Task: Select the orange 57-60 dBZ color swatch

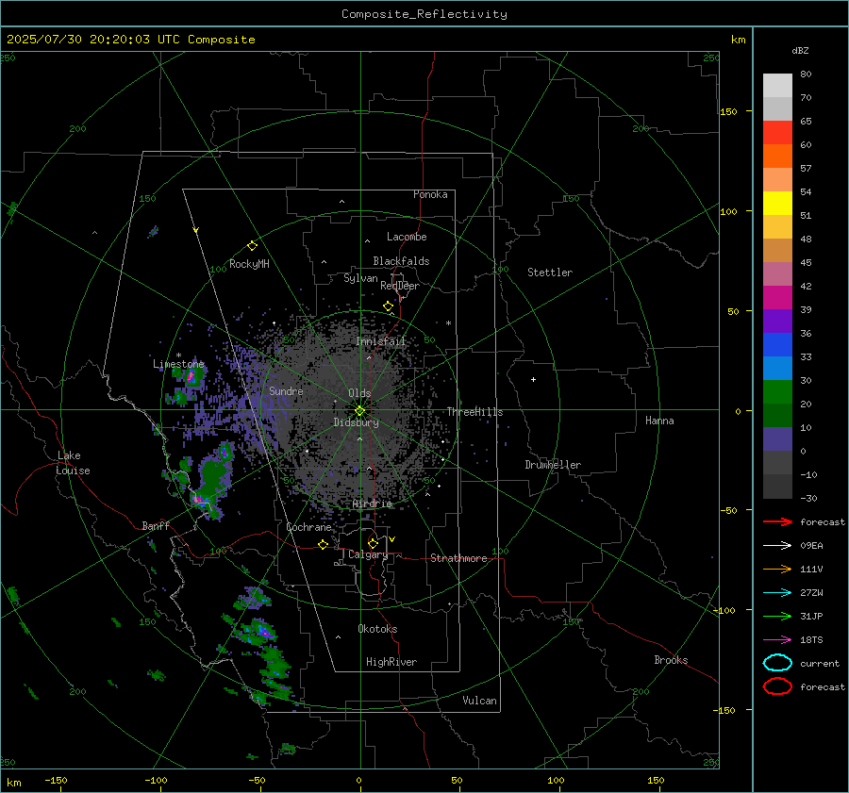Action: [777, 156]
